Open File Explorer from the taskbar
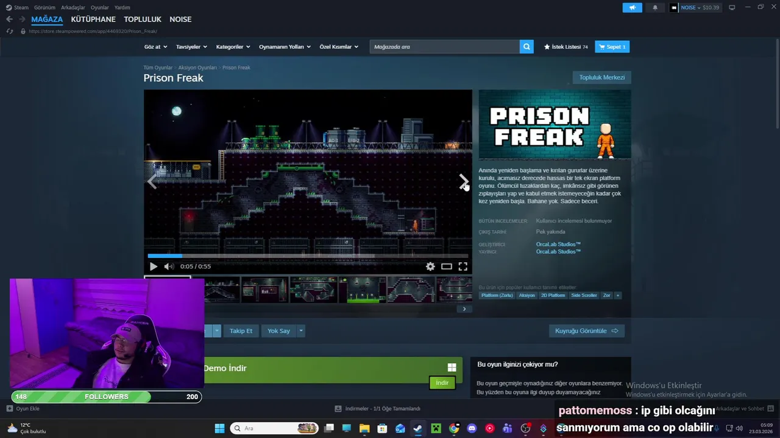Viewport: 780px width, 438px height. (x=364, y=428)
